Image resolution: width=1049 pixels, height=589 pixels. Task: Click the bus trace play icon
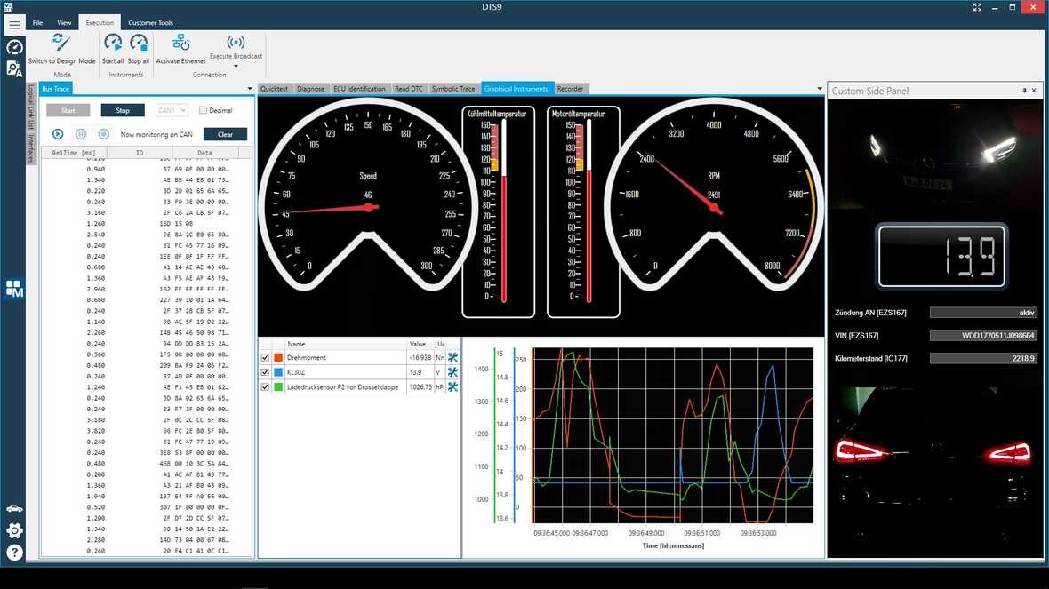pyautogui.click(x=58, y=134)
